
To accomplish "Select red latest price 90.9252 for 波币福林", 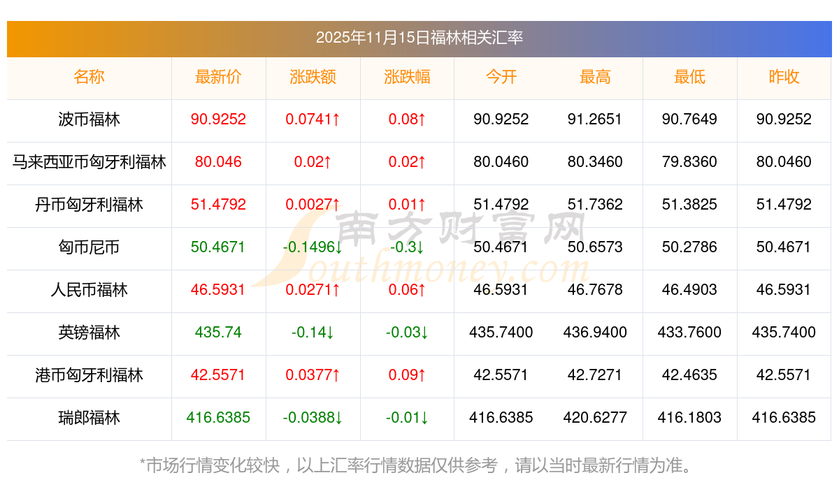I will pos(218,119).
